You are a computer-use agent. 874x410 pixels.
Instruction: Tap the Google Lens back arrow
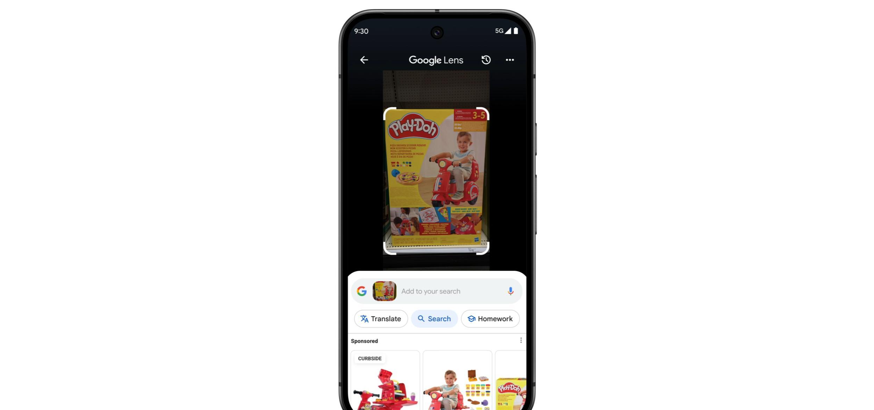pyautogui.click(x=364, y=60)
